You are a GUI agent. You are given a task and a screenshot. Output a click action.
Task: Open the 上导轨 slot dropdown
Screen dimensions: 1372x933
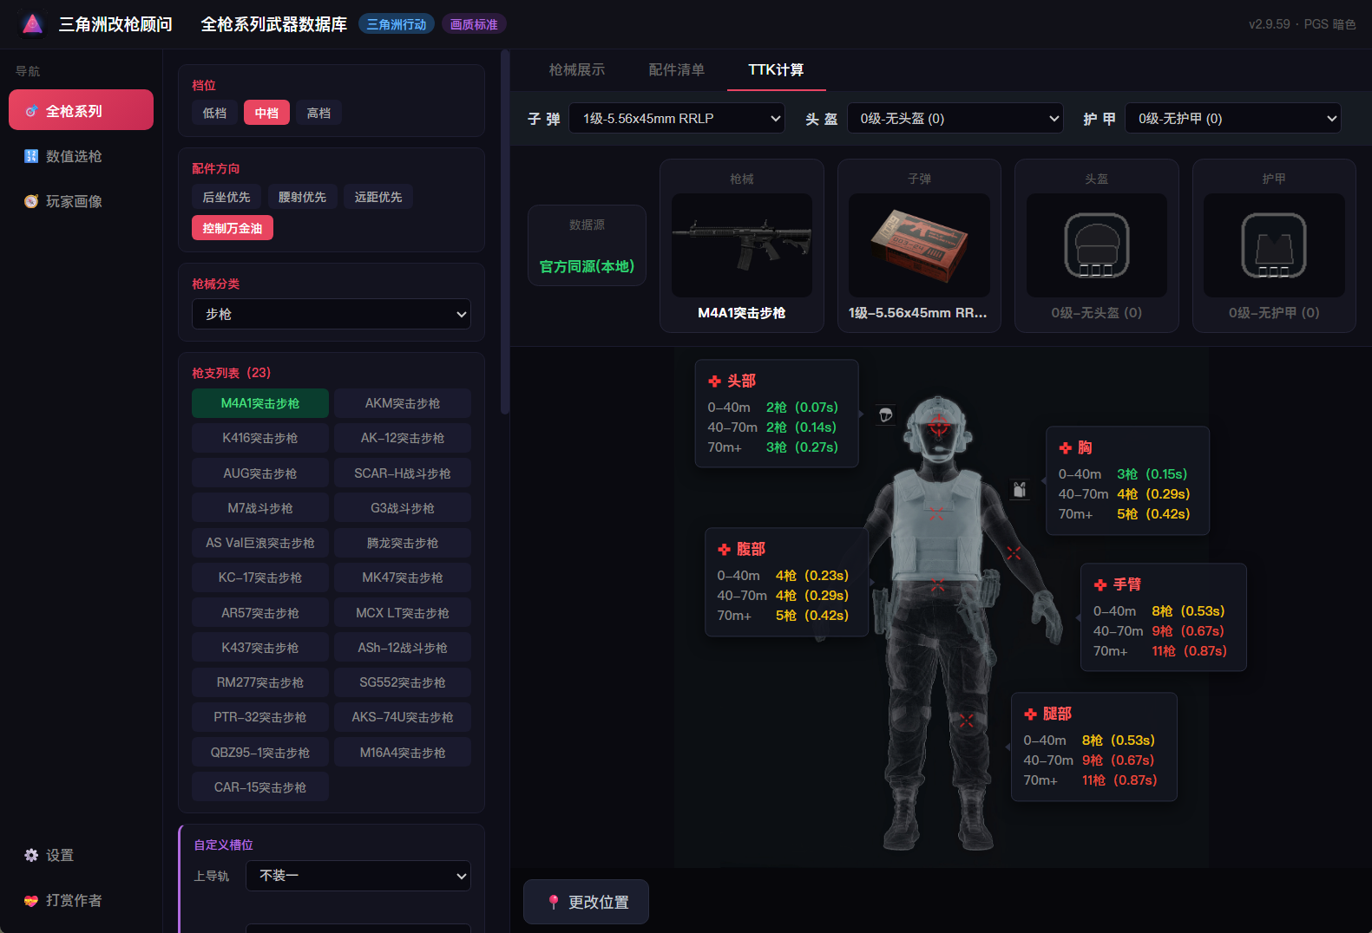pyautogui.click(x=358, y=876)
